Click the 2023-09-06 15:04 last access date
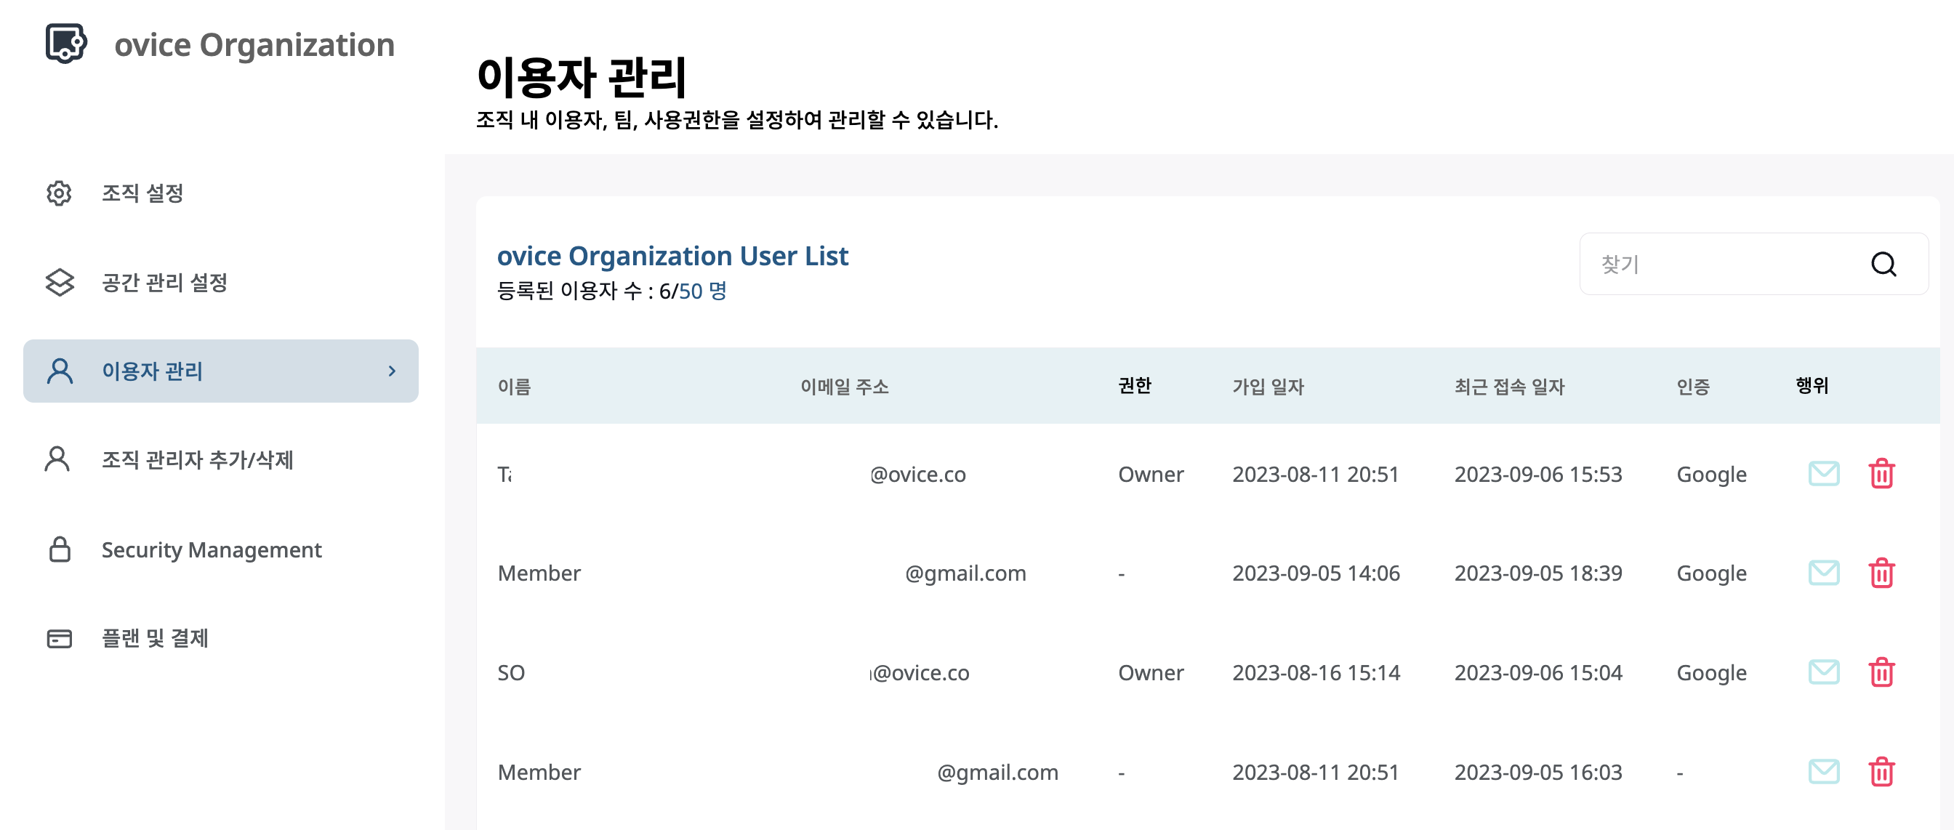The image size is (1954, 830). click(x=1538, y=672)
